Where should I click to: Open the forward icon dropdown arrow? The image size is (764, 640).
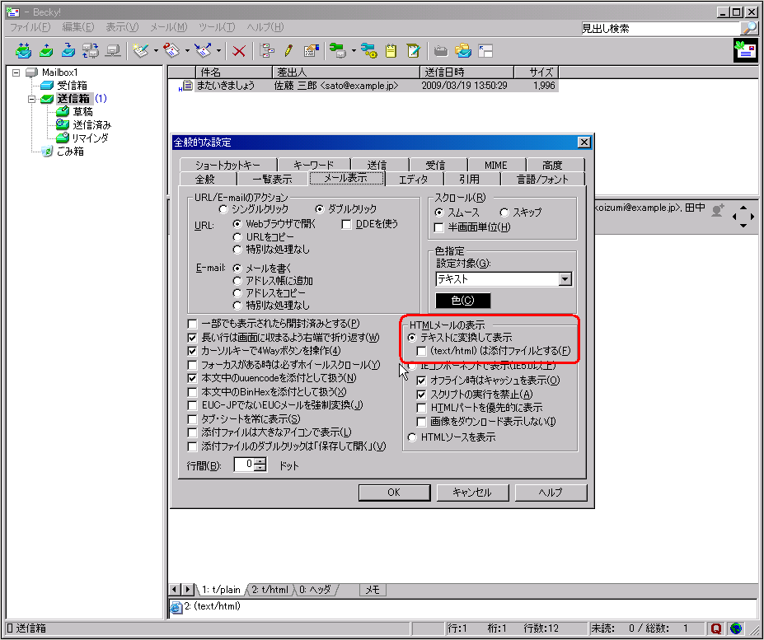[218, 50]
